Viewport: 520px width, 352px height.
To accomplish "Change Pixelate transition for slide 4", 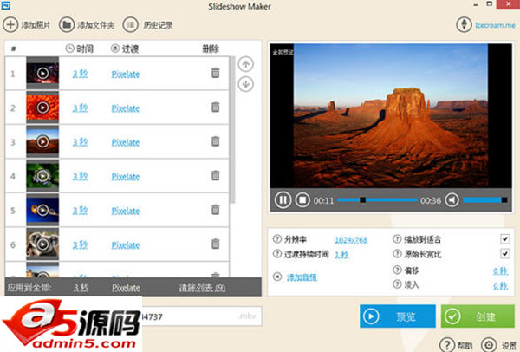I will click(126, 177).
